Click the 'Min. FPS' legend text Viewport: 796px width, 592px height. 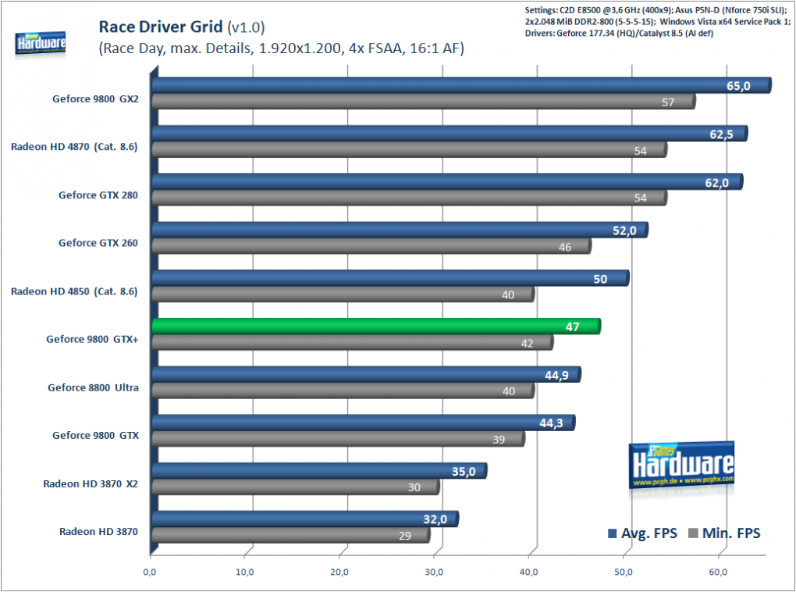(x=731, y=533)
